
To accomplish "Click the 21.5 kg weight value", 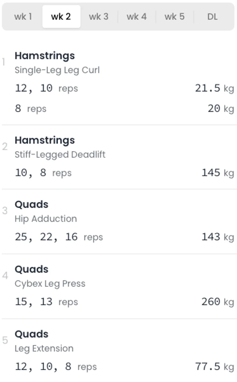I will 214,88.
